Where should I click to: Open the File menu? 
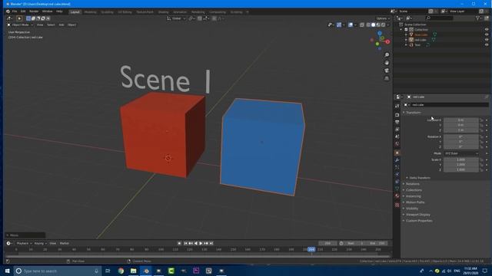(x=15, y=11)
